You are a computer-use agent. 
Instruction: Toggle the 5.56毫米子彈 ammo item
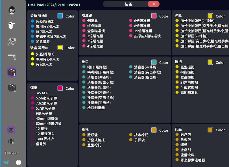click(32, 98)
